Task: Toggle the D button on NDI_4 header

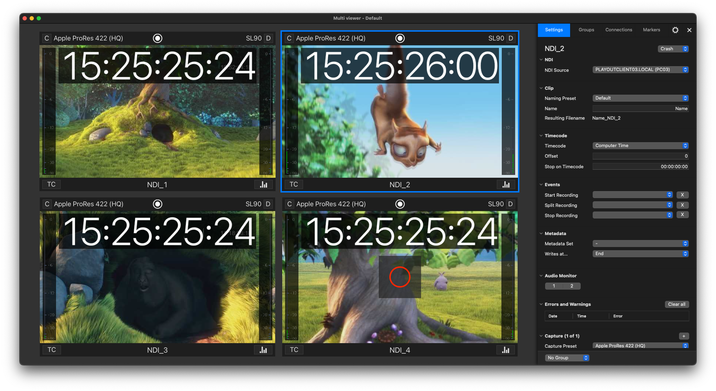Action: (511, 204)
